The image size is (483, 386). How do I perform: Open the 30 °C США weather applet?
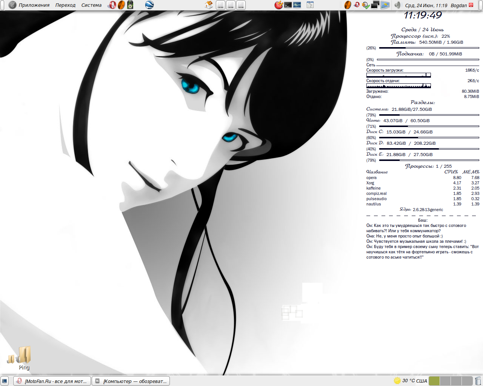[410, 381]
